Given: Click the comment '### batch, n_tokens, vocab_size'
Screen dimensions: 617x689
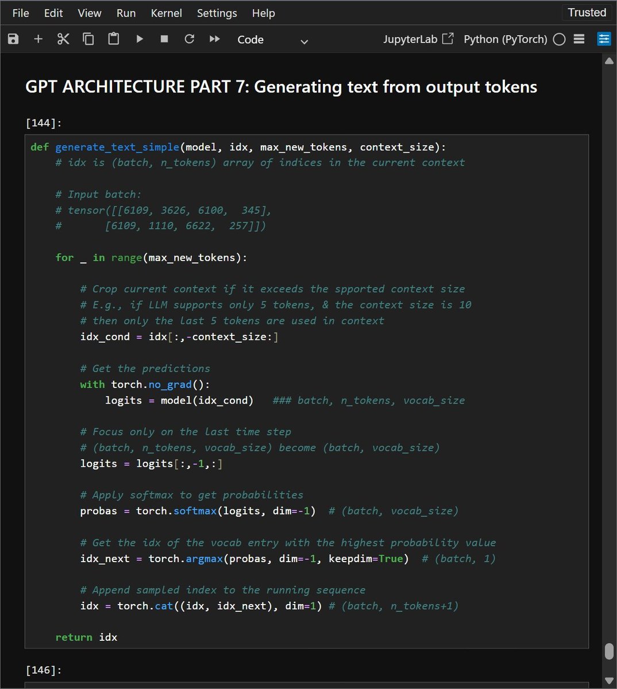Looking at the screenshot, I should coord(369,400).
